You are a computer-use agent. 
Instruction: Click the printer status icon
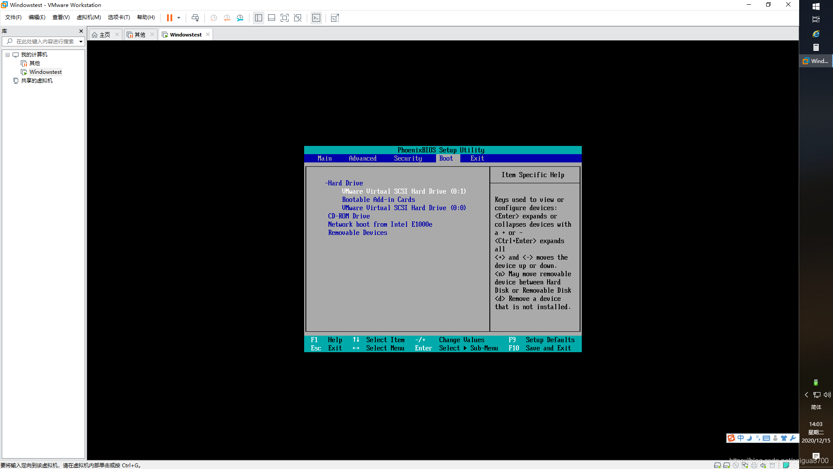tap(754, 465)
